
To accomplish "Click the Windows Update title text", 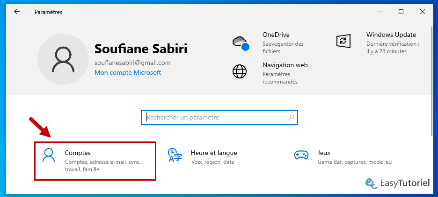I will coord(391,35).
